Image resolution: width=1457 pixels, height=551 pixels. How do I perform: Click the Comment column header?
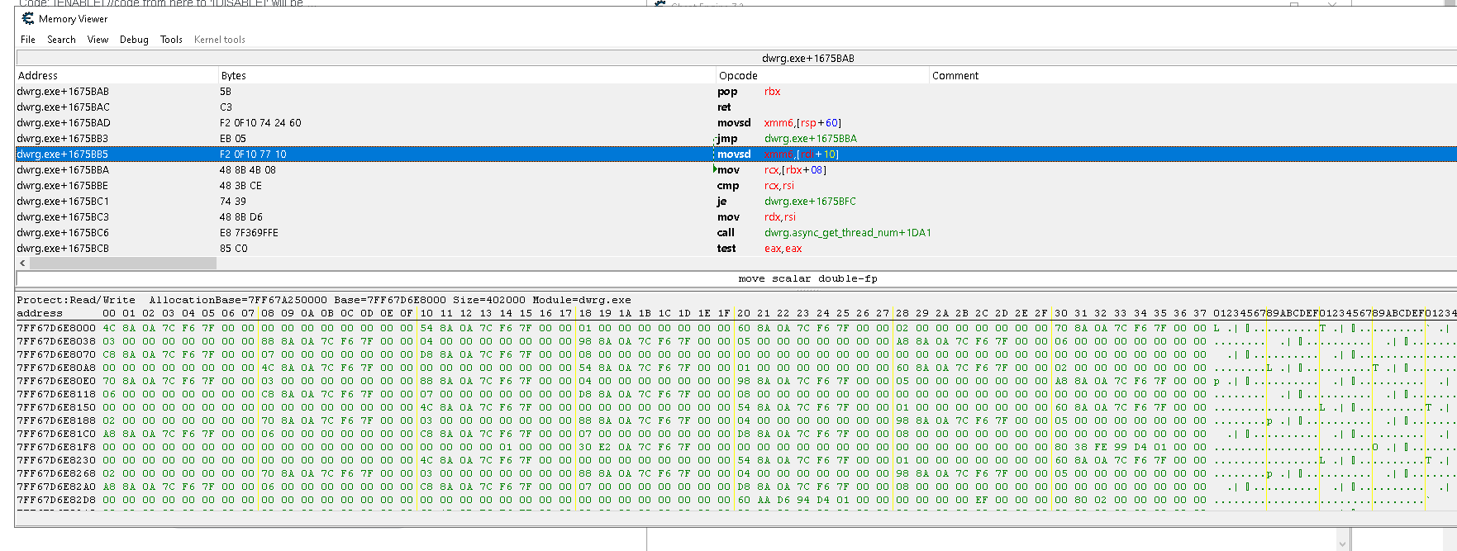point(1193,75)
